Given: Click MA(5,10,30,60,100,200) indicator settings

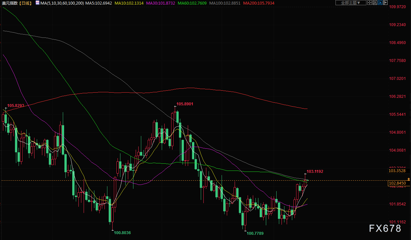Looking at the screenshot, I should click(x=62, y=3).
